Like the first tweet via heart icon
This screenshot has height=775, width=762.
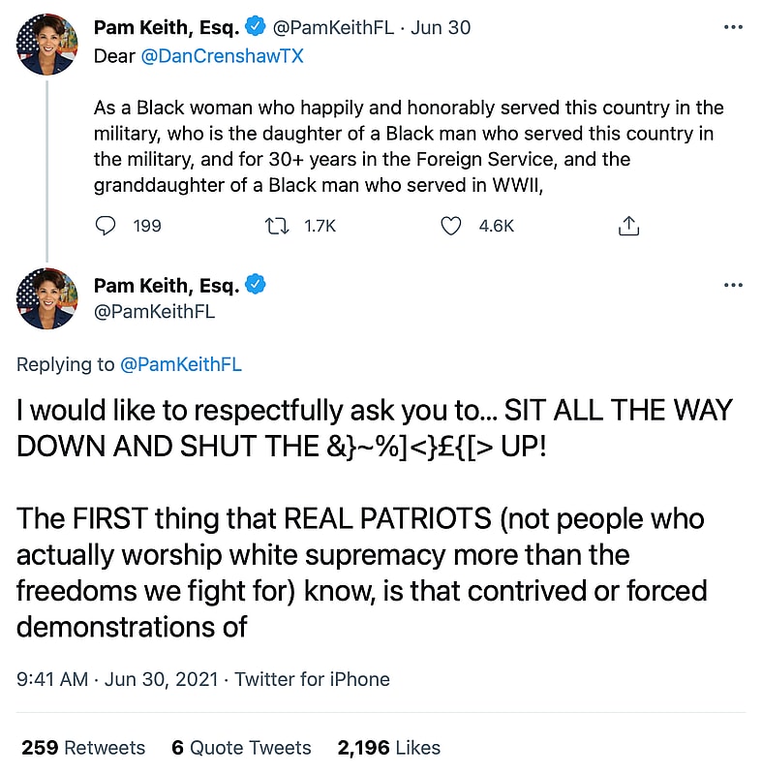[450, 226]
